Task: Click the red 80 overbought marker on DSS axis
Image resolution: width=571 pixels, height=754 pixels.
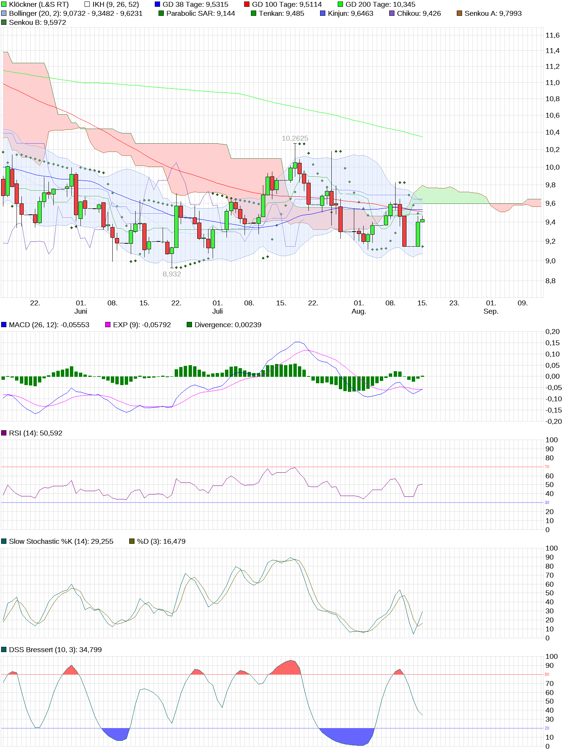Action: [547, 674]
